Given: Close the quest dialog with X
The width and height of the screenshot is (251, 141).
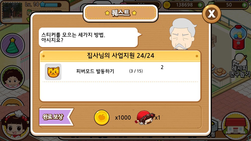Looking at the screenshot, I should pyautogui.click(x=211, y=14).
